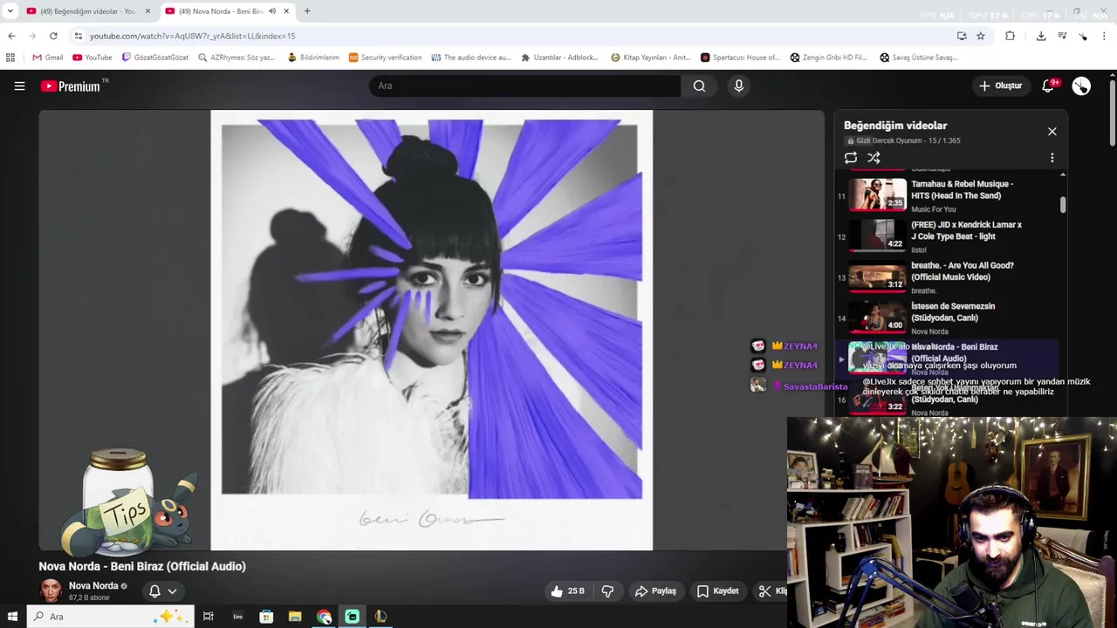Viewport: 1117px width, 628px height.
Task: Start voice search with the microphone icon
Action: [738, 85]
